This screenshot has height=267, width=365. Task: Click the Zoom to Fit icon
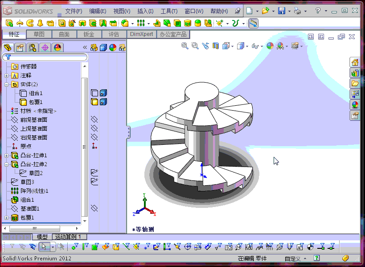pos(185,46)
